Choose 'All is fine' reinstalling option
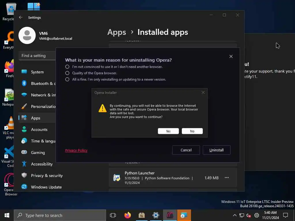The width and height of the screenshot is (295, 221). click(67, 79)
